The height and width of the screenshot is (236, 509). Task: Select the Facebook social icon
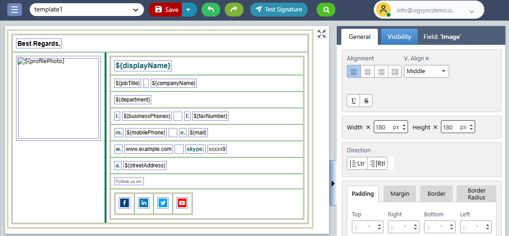point(124,203)
